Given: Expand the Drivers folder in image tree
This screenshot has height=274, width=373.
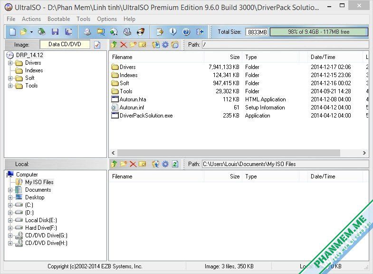Looking at the screenshot, I should coord(10,63).
